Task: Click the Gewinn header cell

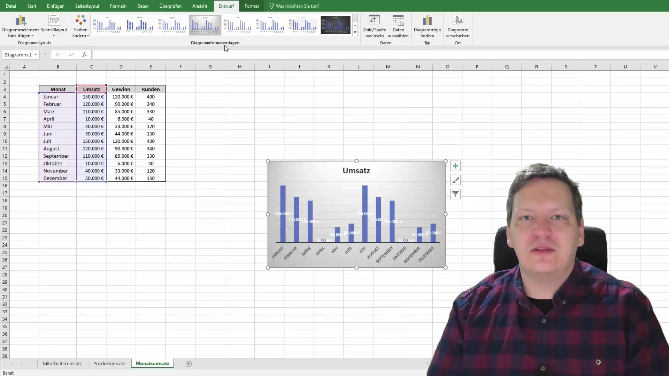Action: click(121, 89)
